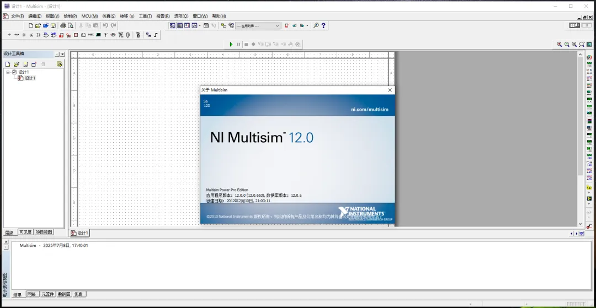Expand the forward annotate dropdown arrow

click(307, 25)
